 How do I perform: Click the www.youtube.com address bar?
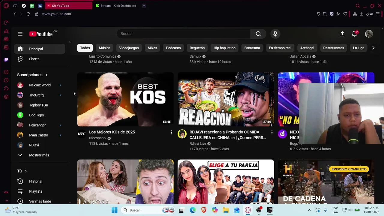click(x=56, y=14)
